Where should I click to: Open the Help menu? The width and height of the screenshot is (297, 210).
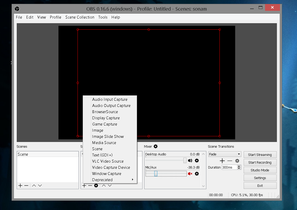116,17
